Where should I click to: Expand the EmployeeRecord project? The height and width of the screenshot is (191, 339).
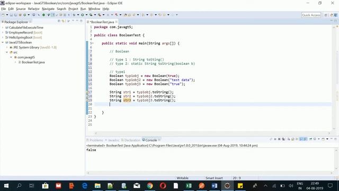(3, 32)
